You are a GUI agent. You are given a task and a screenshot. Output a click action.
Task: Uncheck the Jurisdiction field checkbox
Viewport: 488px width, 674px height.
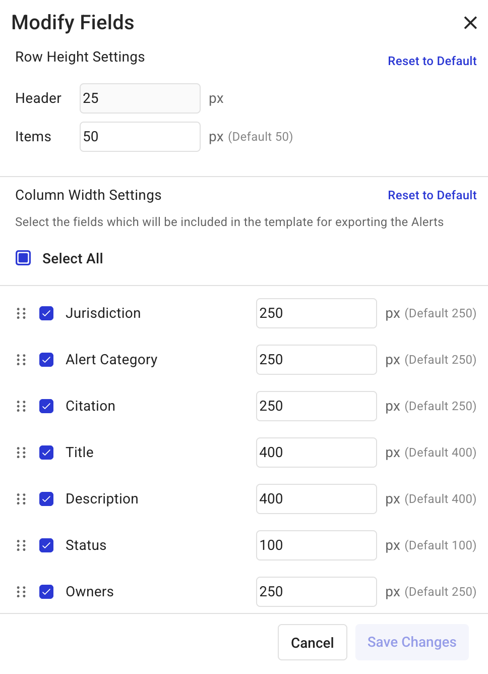coord(46,313)
